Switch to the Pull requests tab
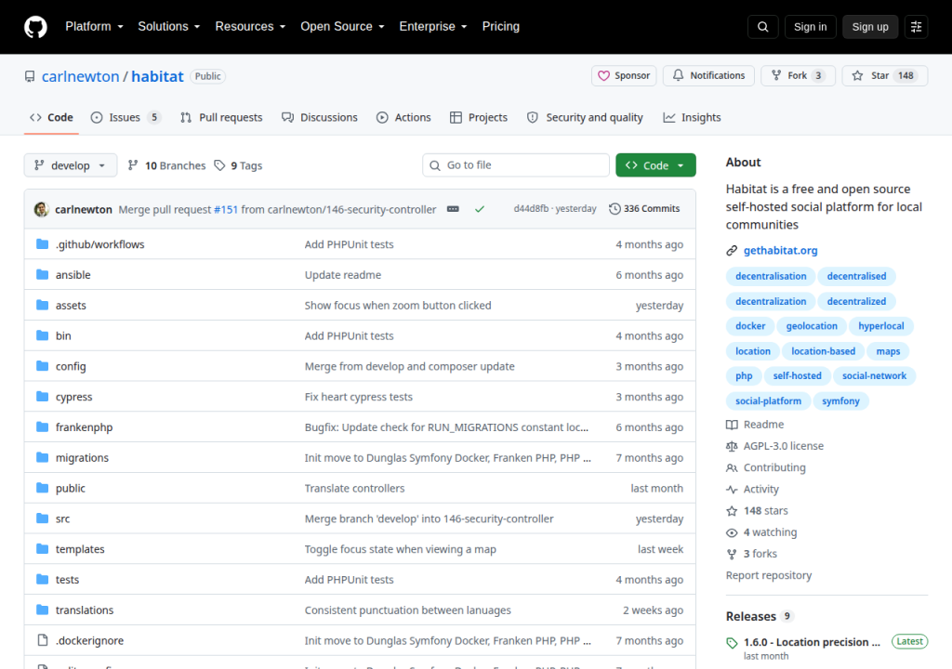 221,118
